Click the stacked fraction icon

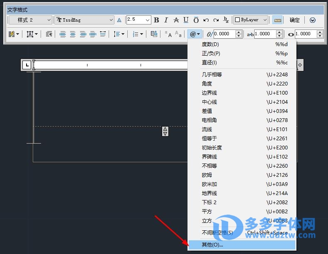226,20
